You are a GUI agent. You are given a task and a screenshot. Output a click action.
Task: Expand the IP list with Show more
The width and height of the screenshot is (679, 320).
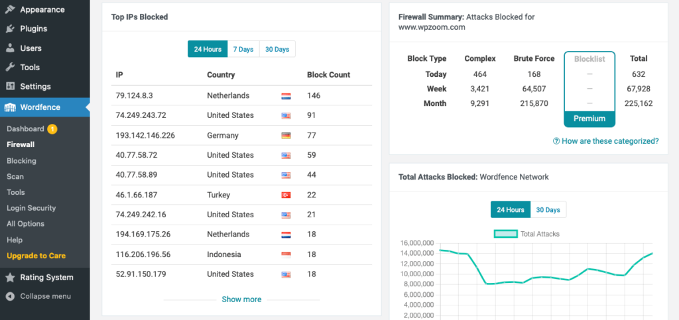coord(241,299)
